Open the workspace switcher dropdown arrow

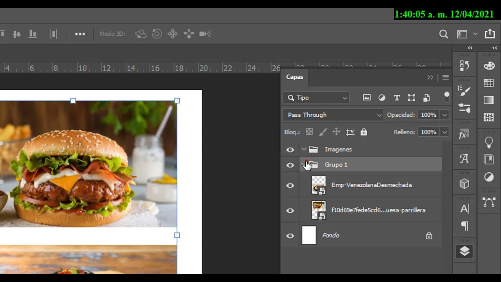pyautogui.click(x=475, y=34)
